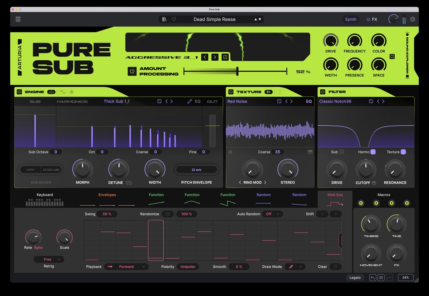Click the 24% CPU meter button

click(x=406, y=277)
